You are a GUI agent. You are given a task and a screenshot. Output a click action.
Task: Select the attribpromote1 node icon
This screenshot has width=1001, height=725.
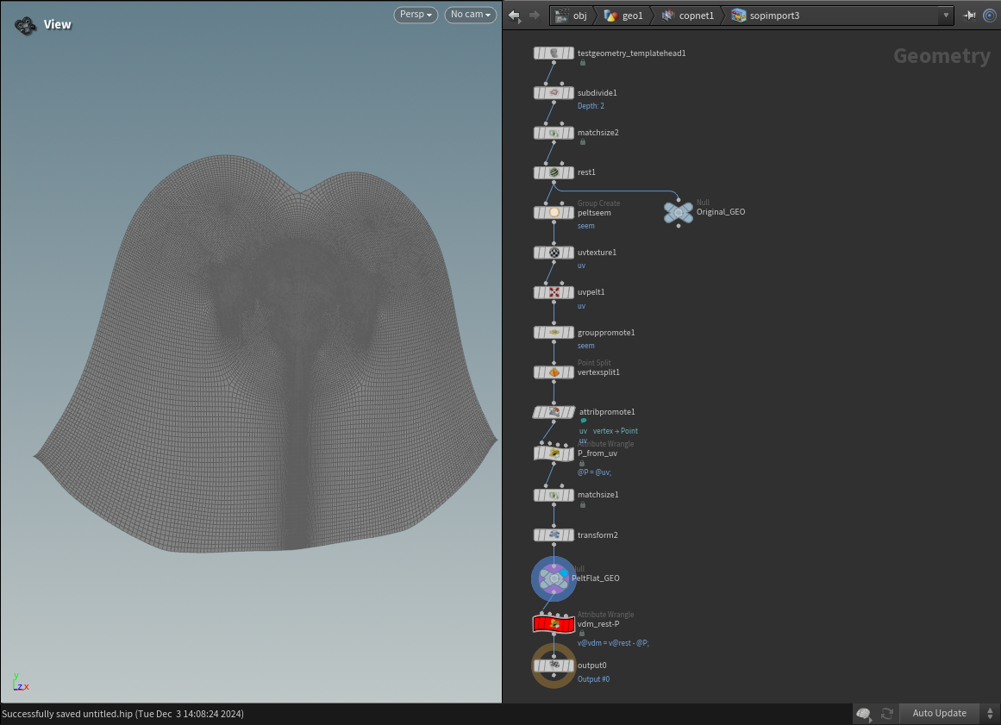pyautogui.click(x=554, y=412)
